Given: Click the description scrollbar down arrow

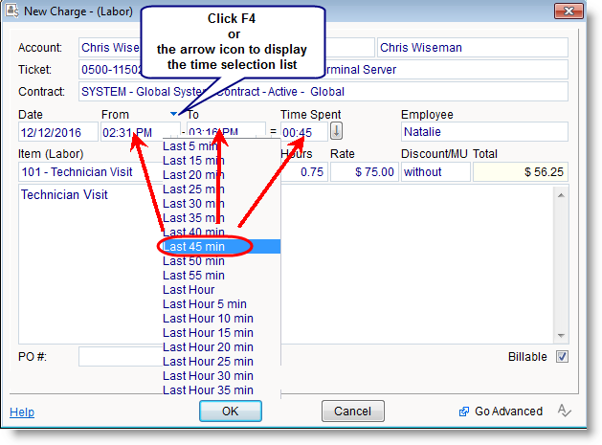Looking at the screenshot, I should point(562,334).
